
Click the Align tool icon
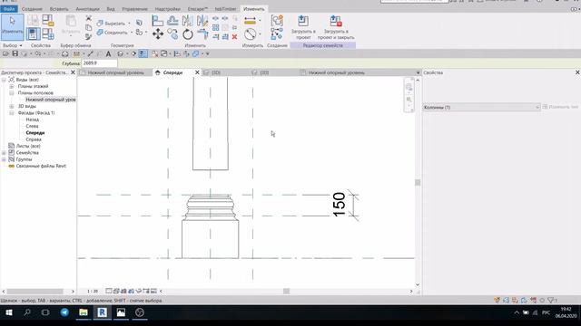click(x=157, y=21)
